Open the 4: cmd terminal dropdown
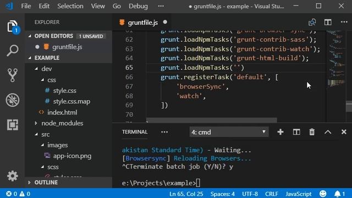Image resolution: width=352 pixels, height=198 pixels. tap(229, 132)
